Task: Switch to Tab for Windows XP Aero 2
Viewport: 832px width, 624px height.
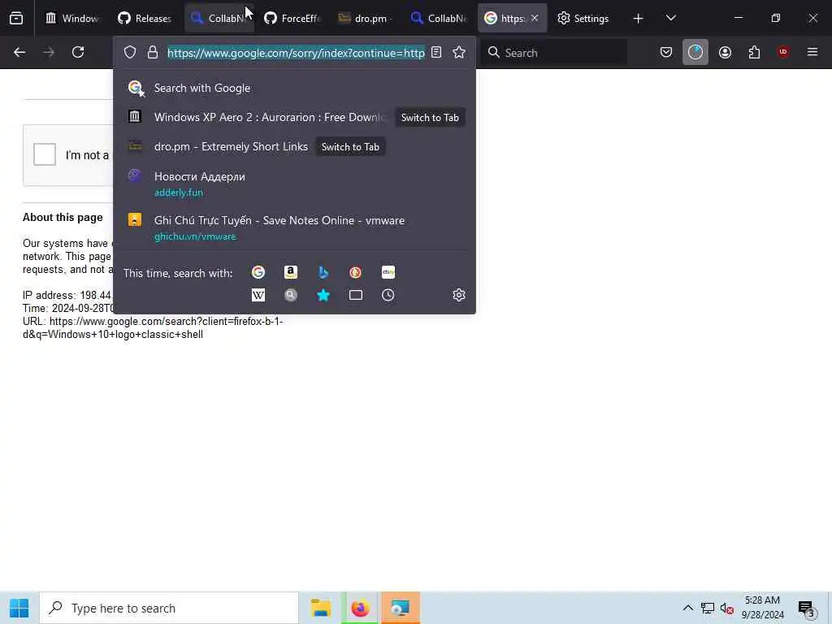Action: tap(430, 118)
